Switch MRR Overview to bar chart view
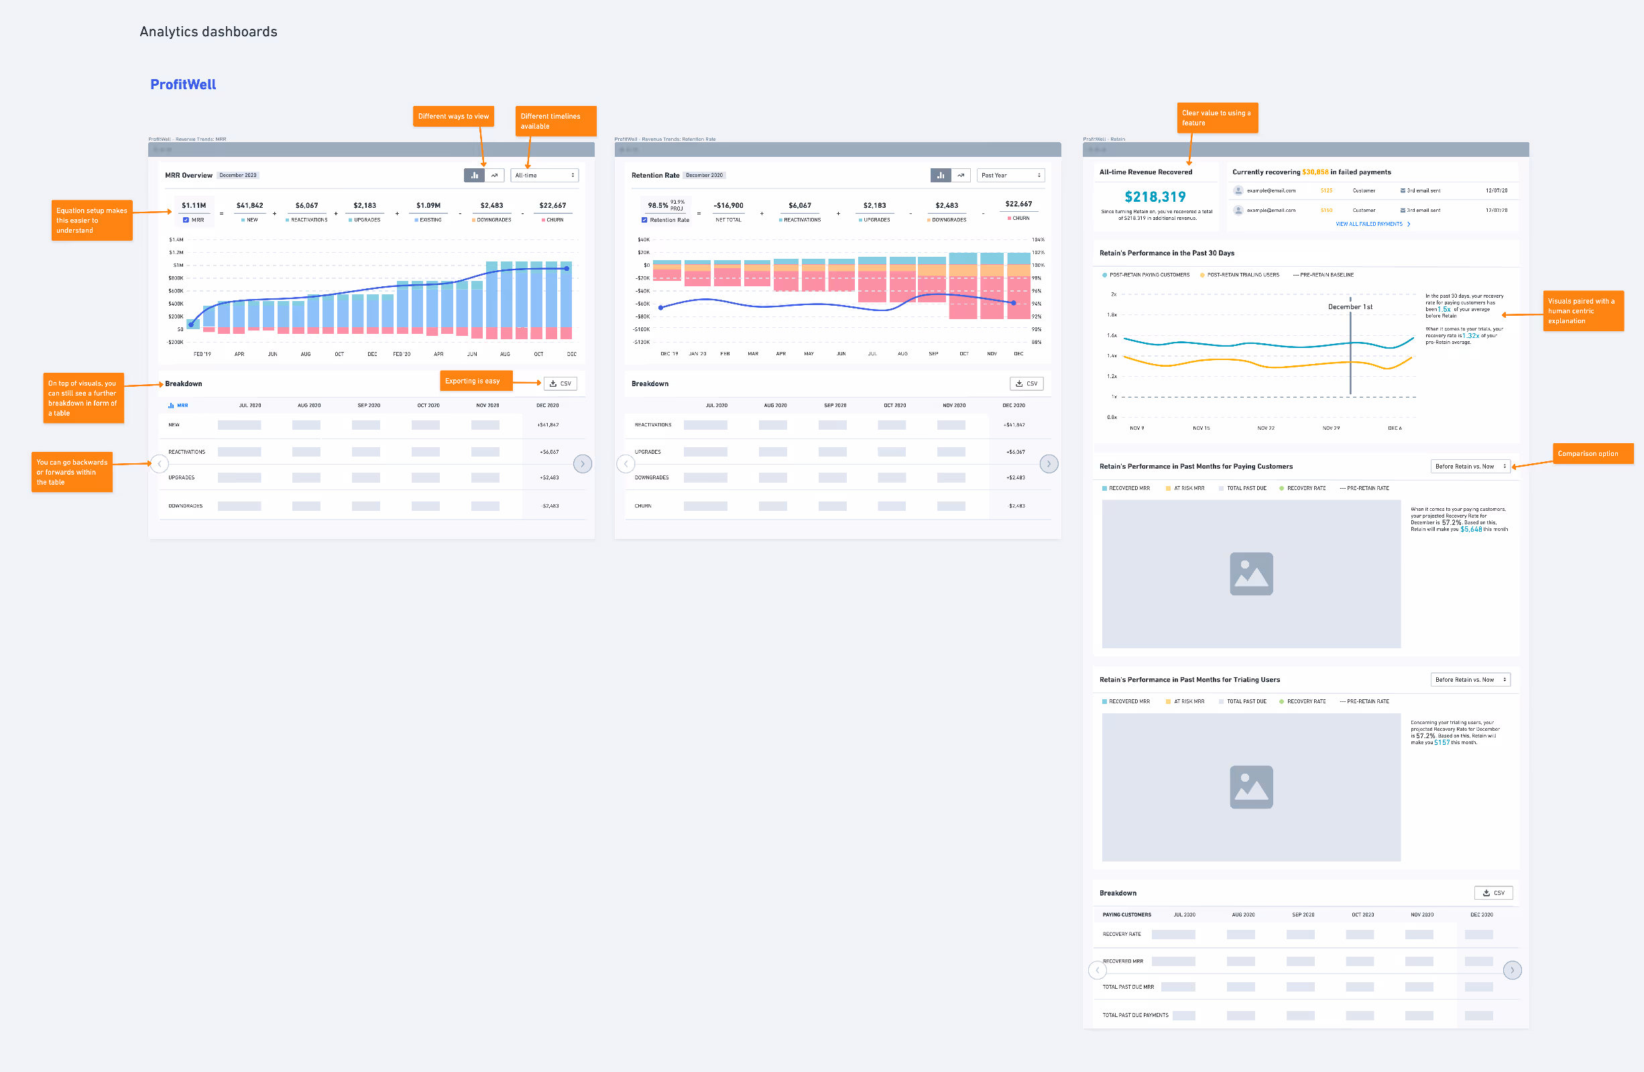The width and height of the screenshot is (1644, 1072). pos(474,176)
